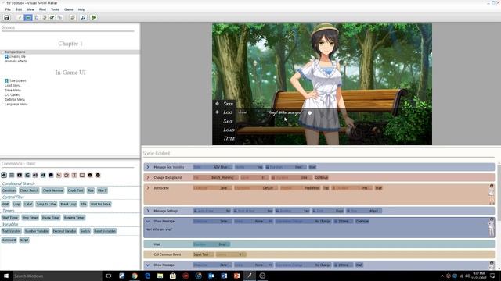Expand the Message Settings command row
The image size is (501, 281).
click(148, 211)
